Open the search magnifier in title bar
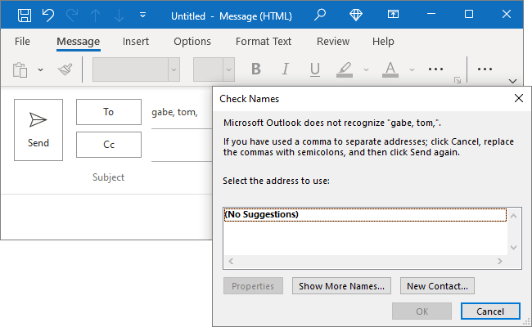Image resolution: width=532 pixels, height=327 pixels. 319,15
